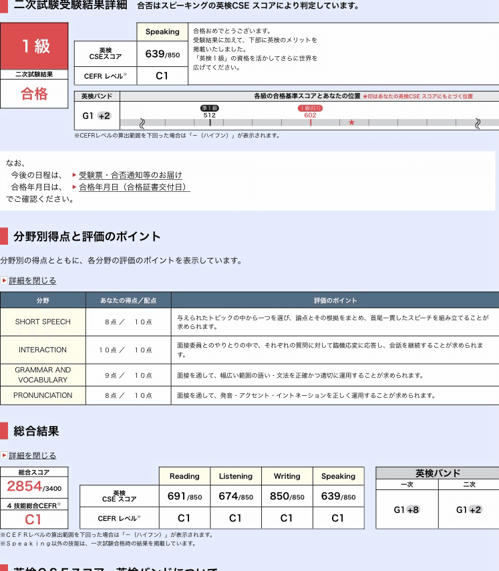Click the 総合結果 heading
This screenshot has height=571, width=499.
(x=36, y=431)
